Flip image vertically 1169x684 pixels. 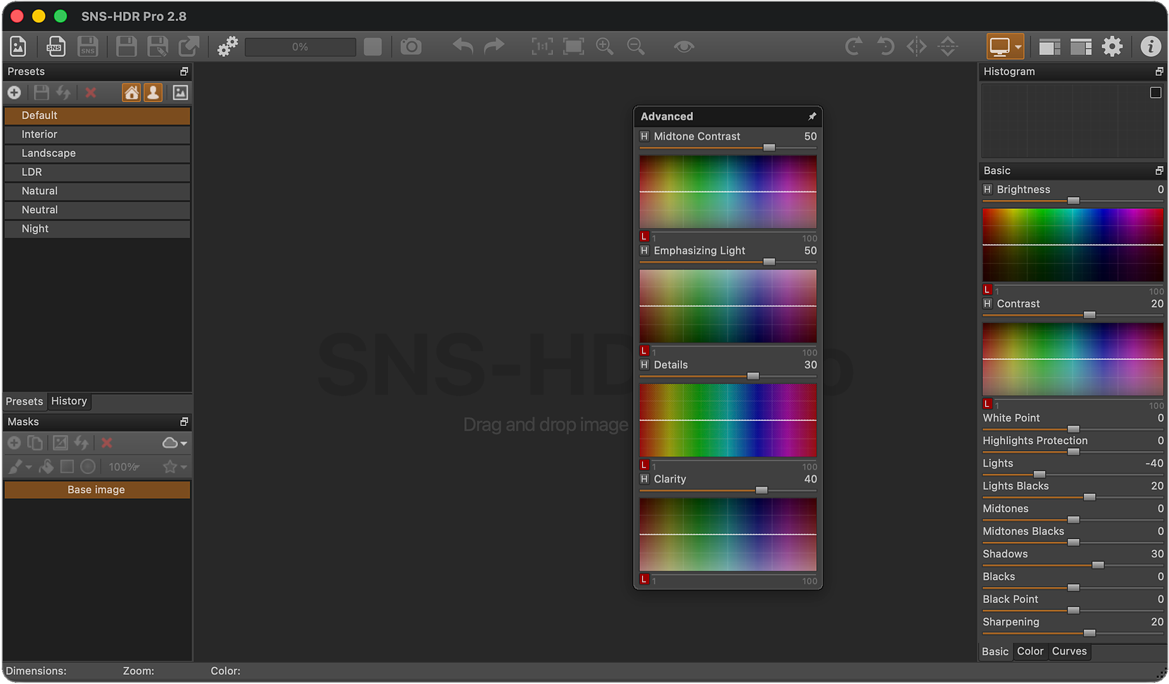[948, 46]
